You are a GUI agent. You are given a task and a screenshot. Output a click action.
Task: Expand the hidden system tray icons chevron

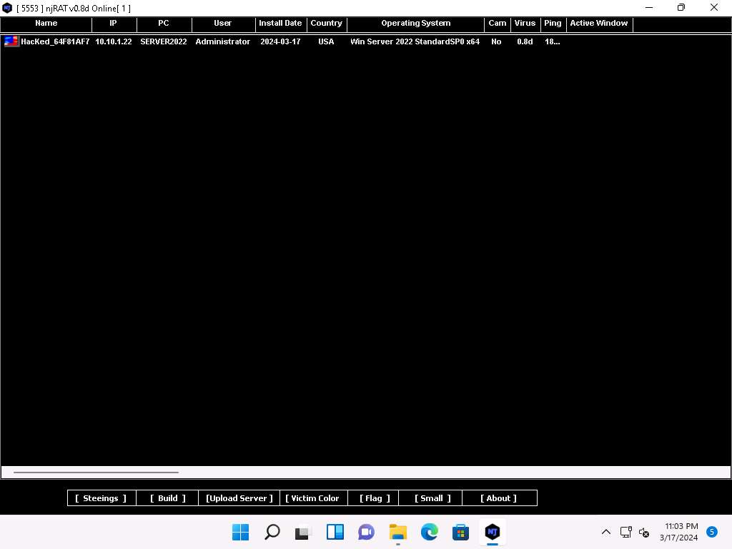click(605, 532)
